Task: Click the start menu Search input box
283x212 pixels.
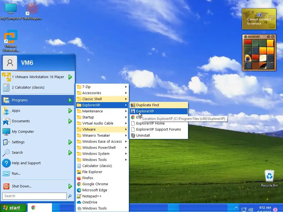Action: (x=34, y=196)
